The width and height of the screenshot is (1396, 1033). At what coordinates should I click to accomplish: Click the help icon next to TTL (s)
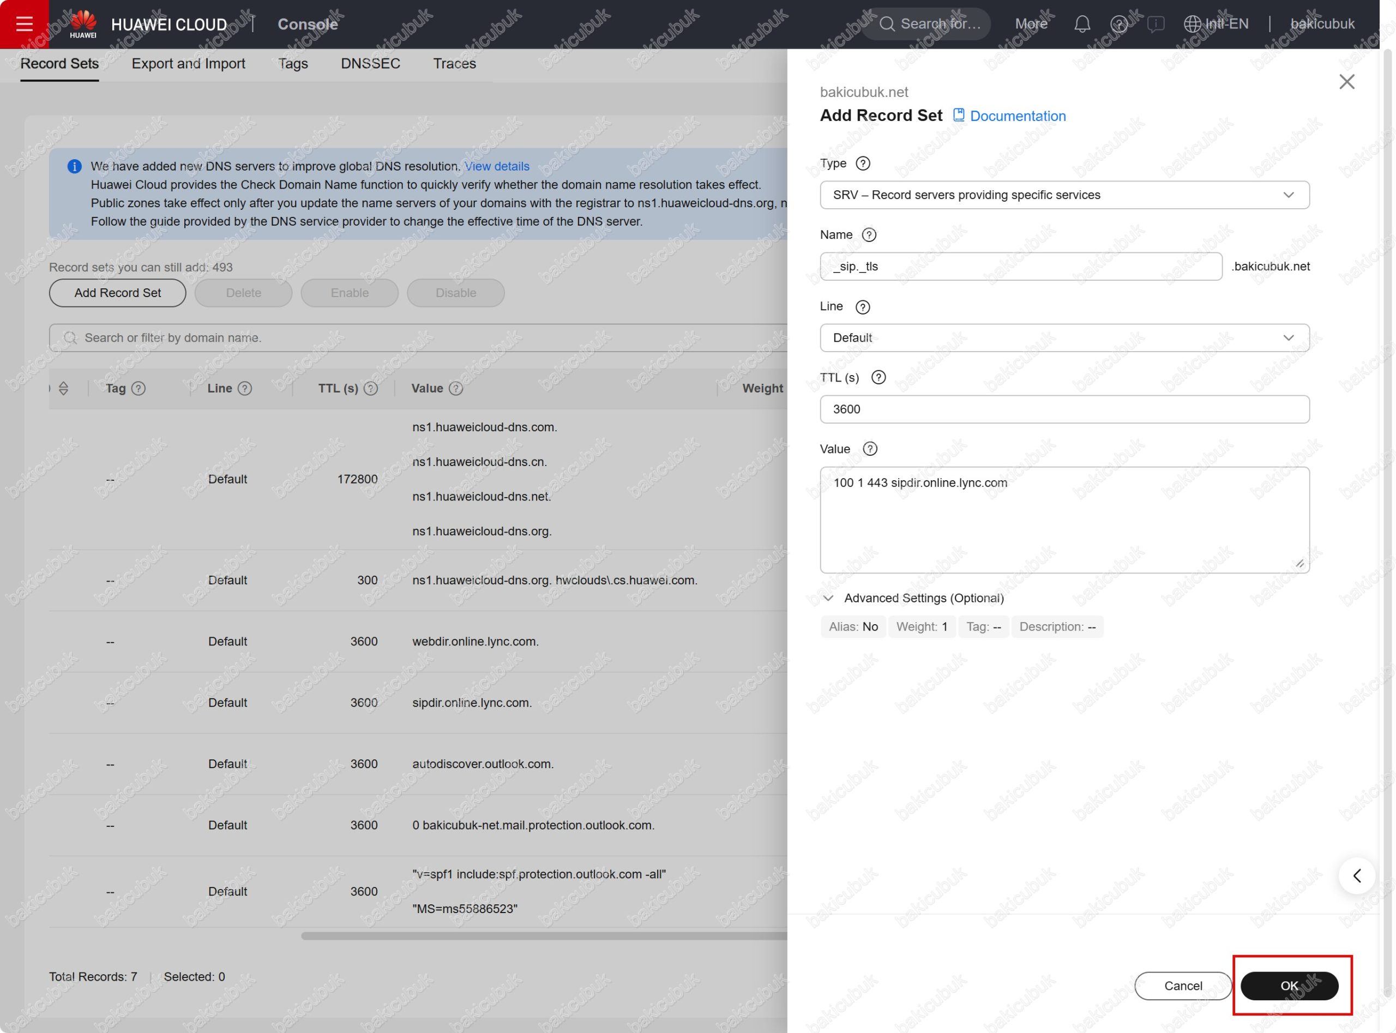pos(878,377)
